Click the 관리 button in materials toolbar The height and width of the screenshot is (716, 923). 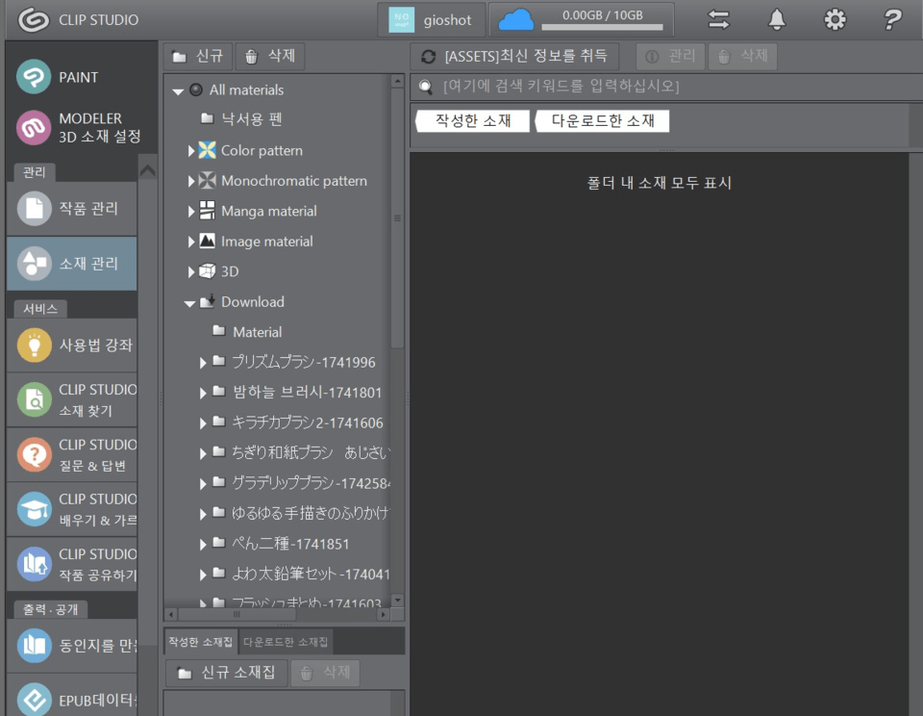point(670,56)
